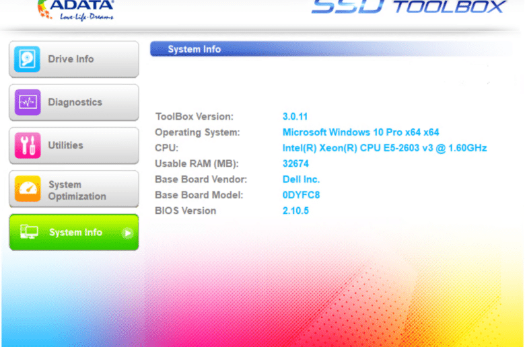Click the orange System Optimization gauge icon

coord(28,189)
